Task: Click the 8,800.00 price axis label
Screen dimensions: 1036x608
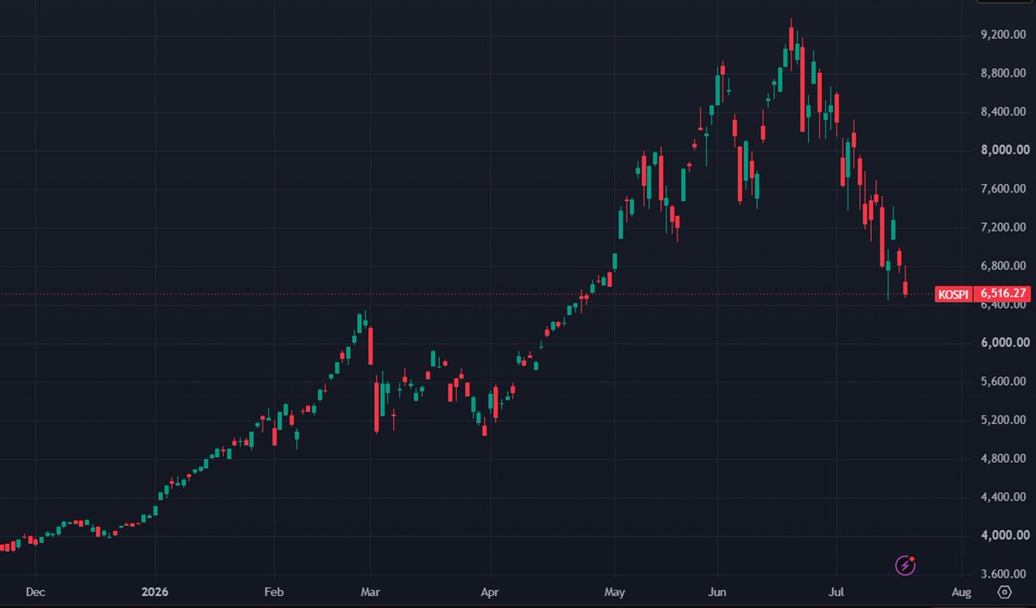Action: click(1003, 73)
